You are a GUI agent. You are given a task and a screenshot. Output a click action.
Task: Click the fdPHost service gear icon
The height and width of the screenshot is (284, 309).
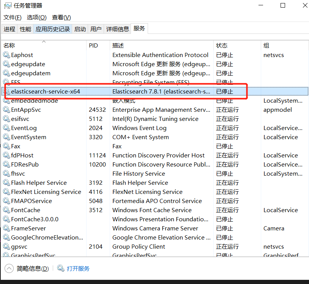point(6,155)
